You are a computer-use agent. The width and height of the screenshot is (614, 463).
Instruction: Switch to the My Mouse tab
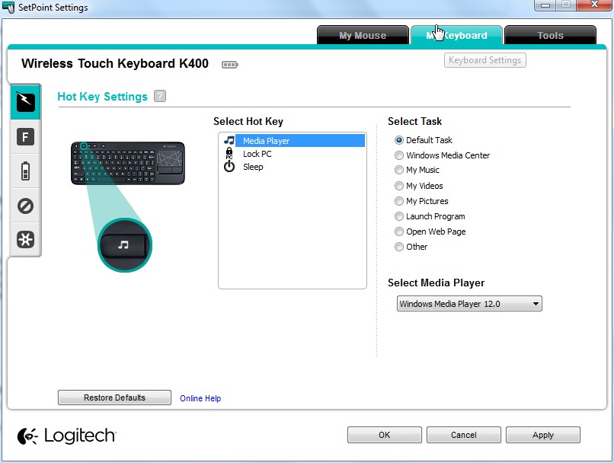pos(363,35)
